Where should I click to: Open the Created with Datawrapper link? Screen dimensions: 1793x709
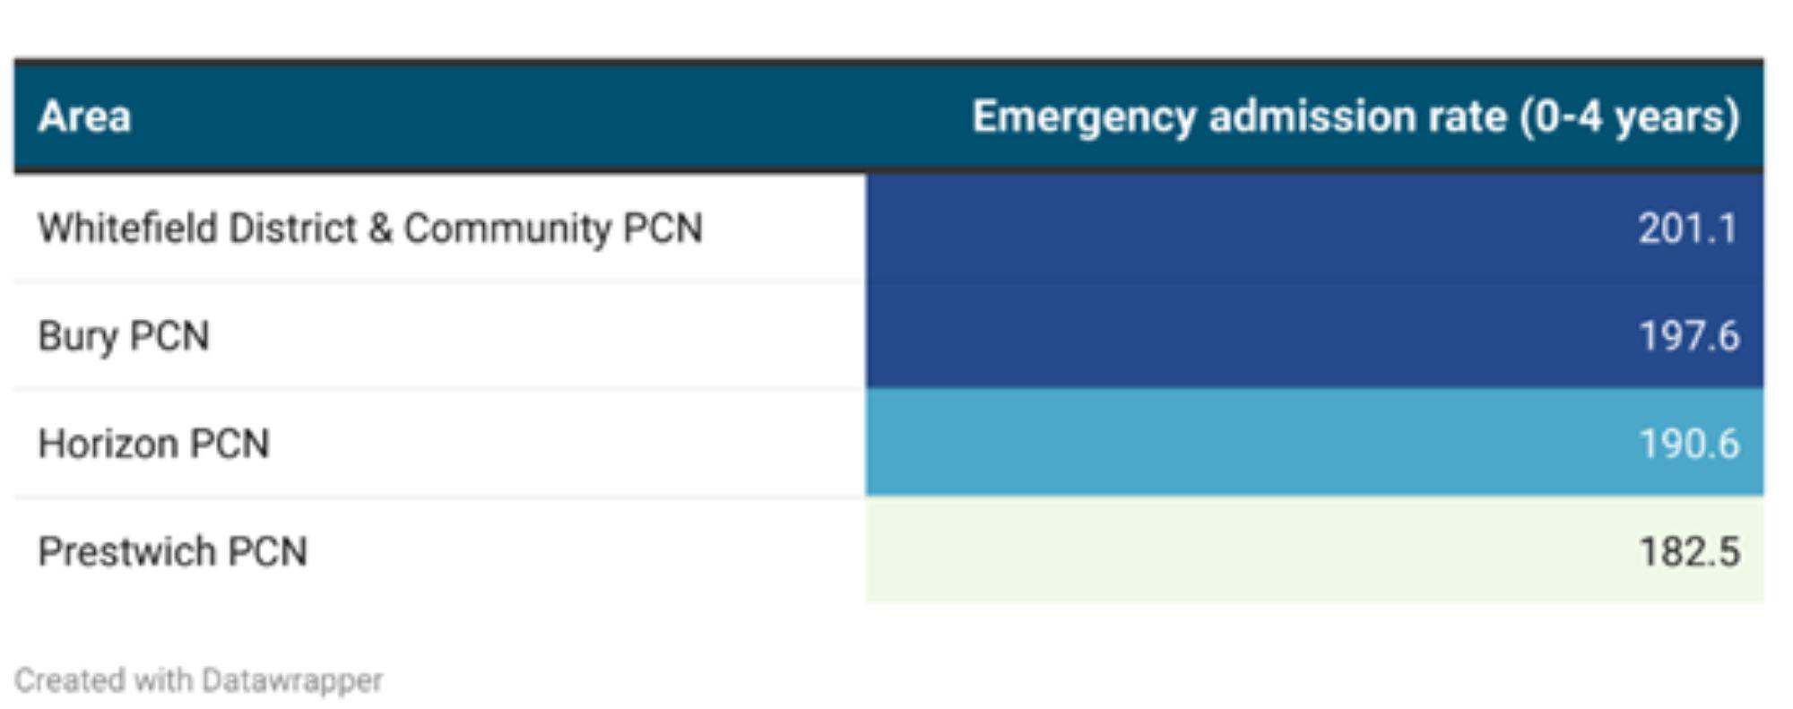(x=199, y=680)
